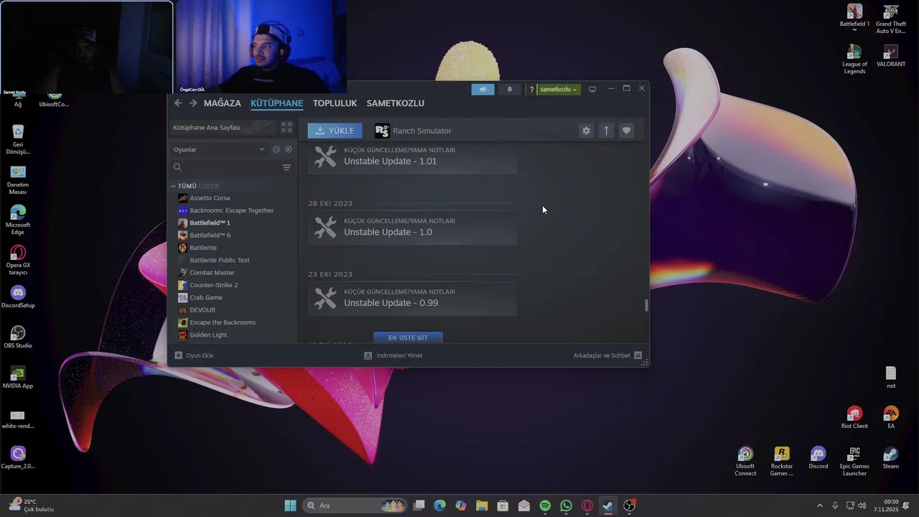This screenshot has width=919, height=517.
Task: Open Arkadaşlar ve Sohbet panel
Action: (607, 355)
